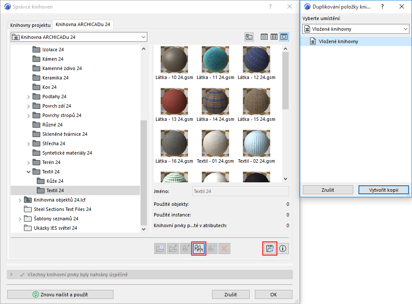The height and width of the screenshot is (304, 412).
Task: Select the Kůže 24 subfolder
Action: pyautogui.click(x=50, y=181)
